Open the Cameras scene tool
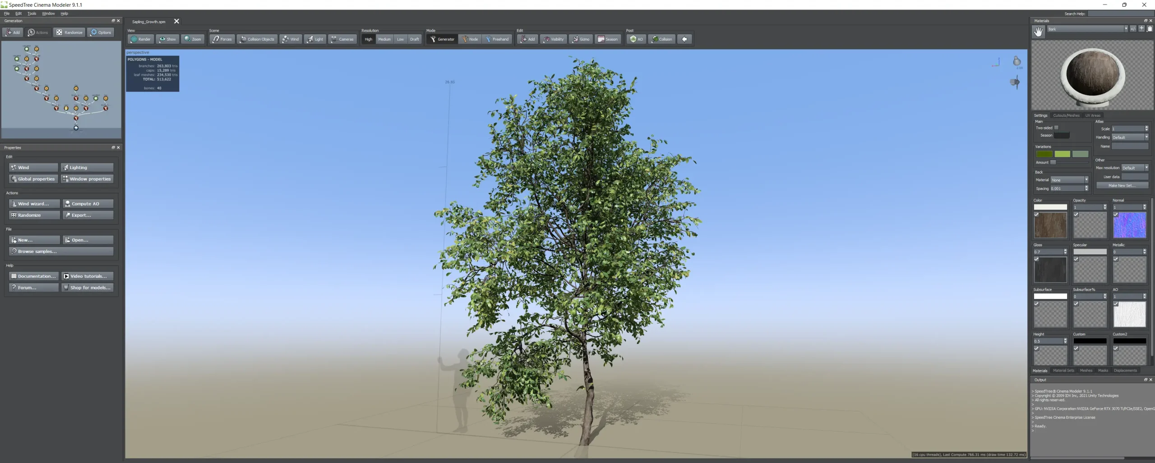 342,39
